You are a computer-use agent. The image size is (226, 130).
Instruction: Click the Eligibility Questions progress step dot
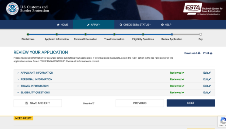143,34
